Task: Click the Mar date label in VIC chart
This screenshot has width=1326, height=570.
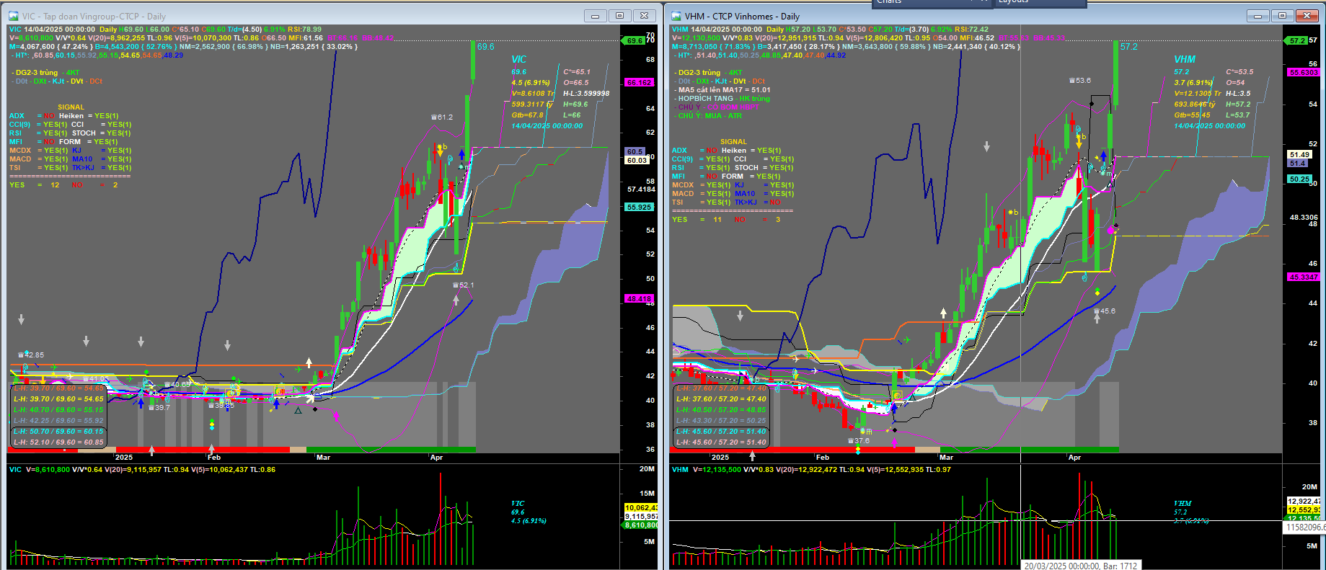Action: (x=324, y=458)
